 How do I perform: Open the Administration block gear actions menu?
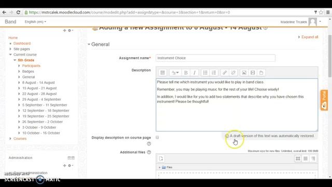[71, 165]
